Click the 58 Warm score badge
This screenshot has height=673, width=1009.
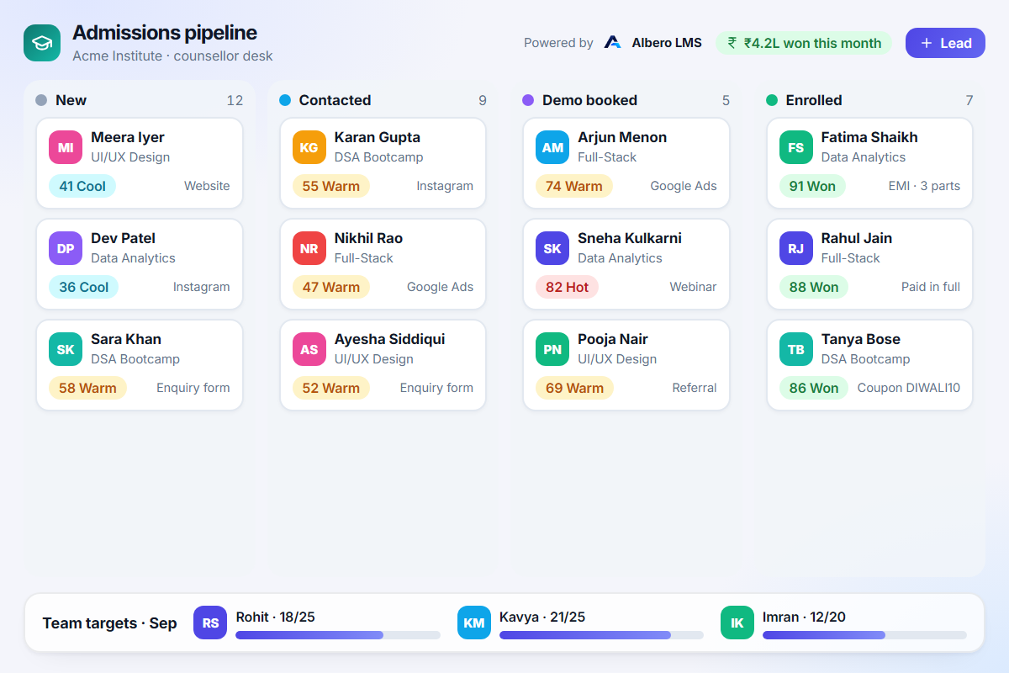(x=87, y=388)
